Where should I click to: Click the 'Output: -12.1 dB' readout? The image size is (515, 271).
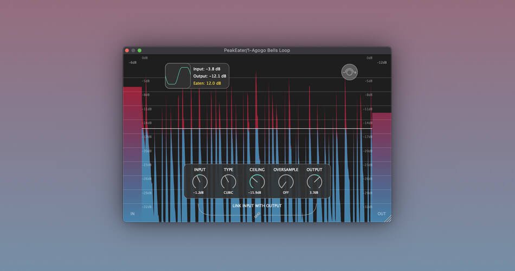coord(210,76)
